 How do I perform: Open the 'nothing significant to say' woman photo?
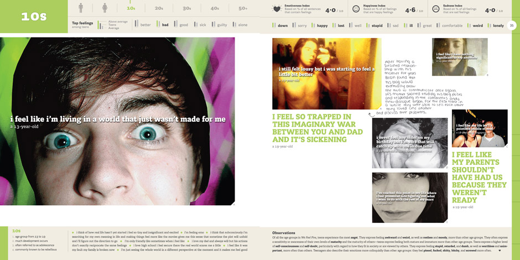[460, 57]
